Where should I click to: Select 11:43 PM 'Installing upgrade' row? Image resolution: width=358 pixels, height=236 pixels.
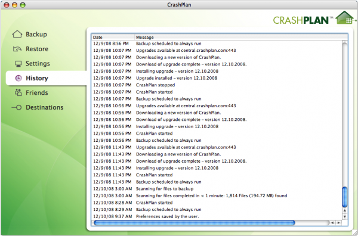click(217, 168)
